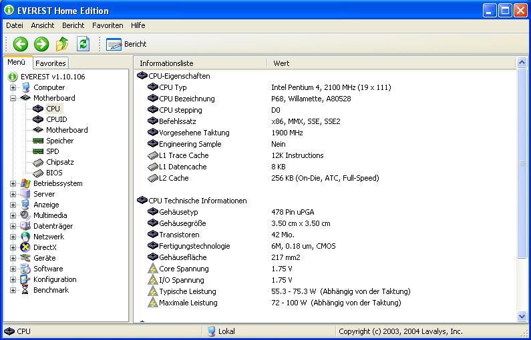This screenshot has height=340, width=531.
Task: Refresh the page with the refresh icon
Action: 83,44
